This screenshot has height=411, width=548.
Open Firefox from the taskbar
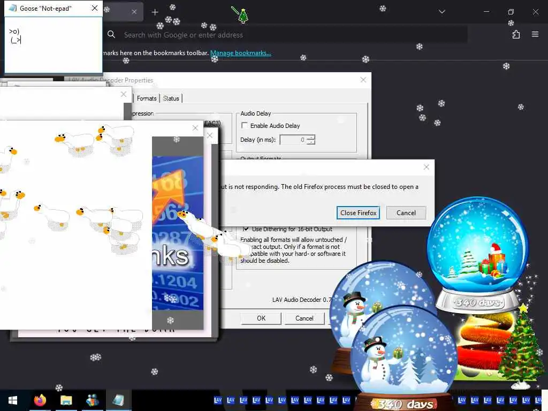(x=40, y=400)
